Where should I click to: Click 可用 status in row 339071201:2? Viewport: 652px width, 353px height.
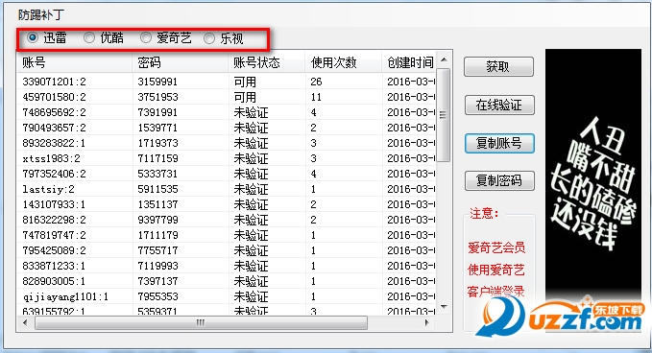click(x=245, y=82)
